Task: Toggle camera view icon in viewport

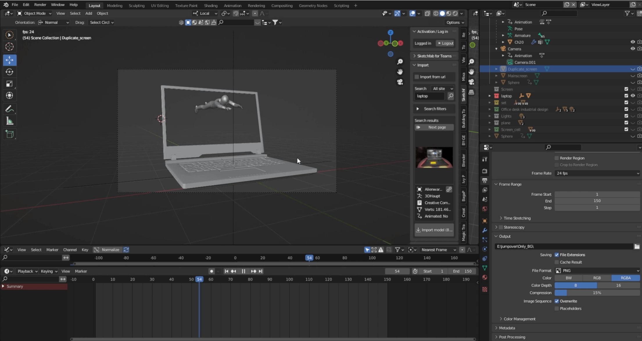Action: (x=400, y=82)
